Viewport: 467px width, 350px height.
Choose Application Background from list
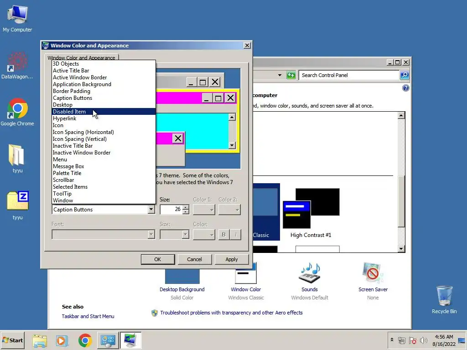(104, 84)
